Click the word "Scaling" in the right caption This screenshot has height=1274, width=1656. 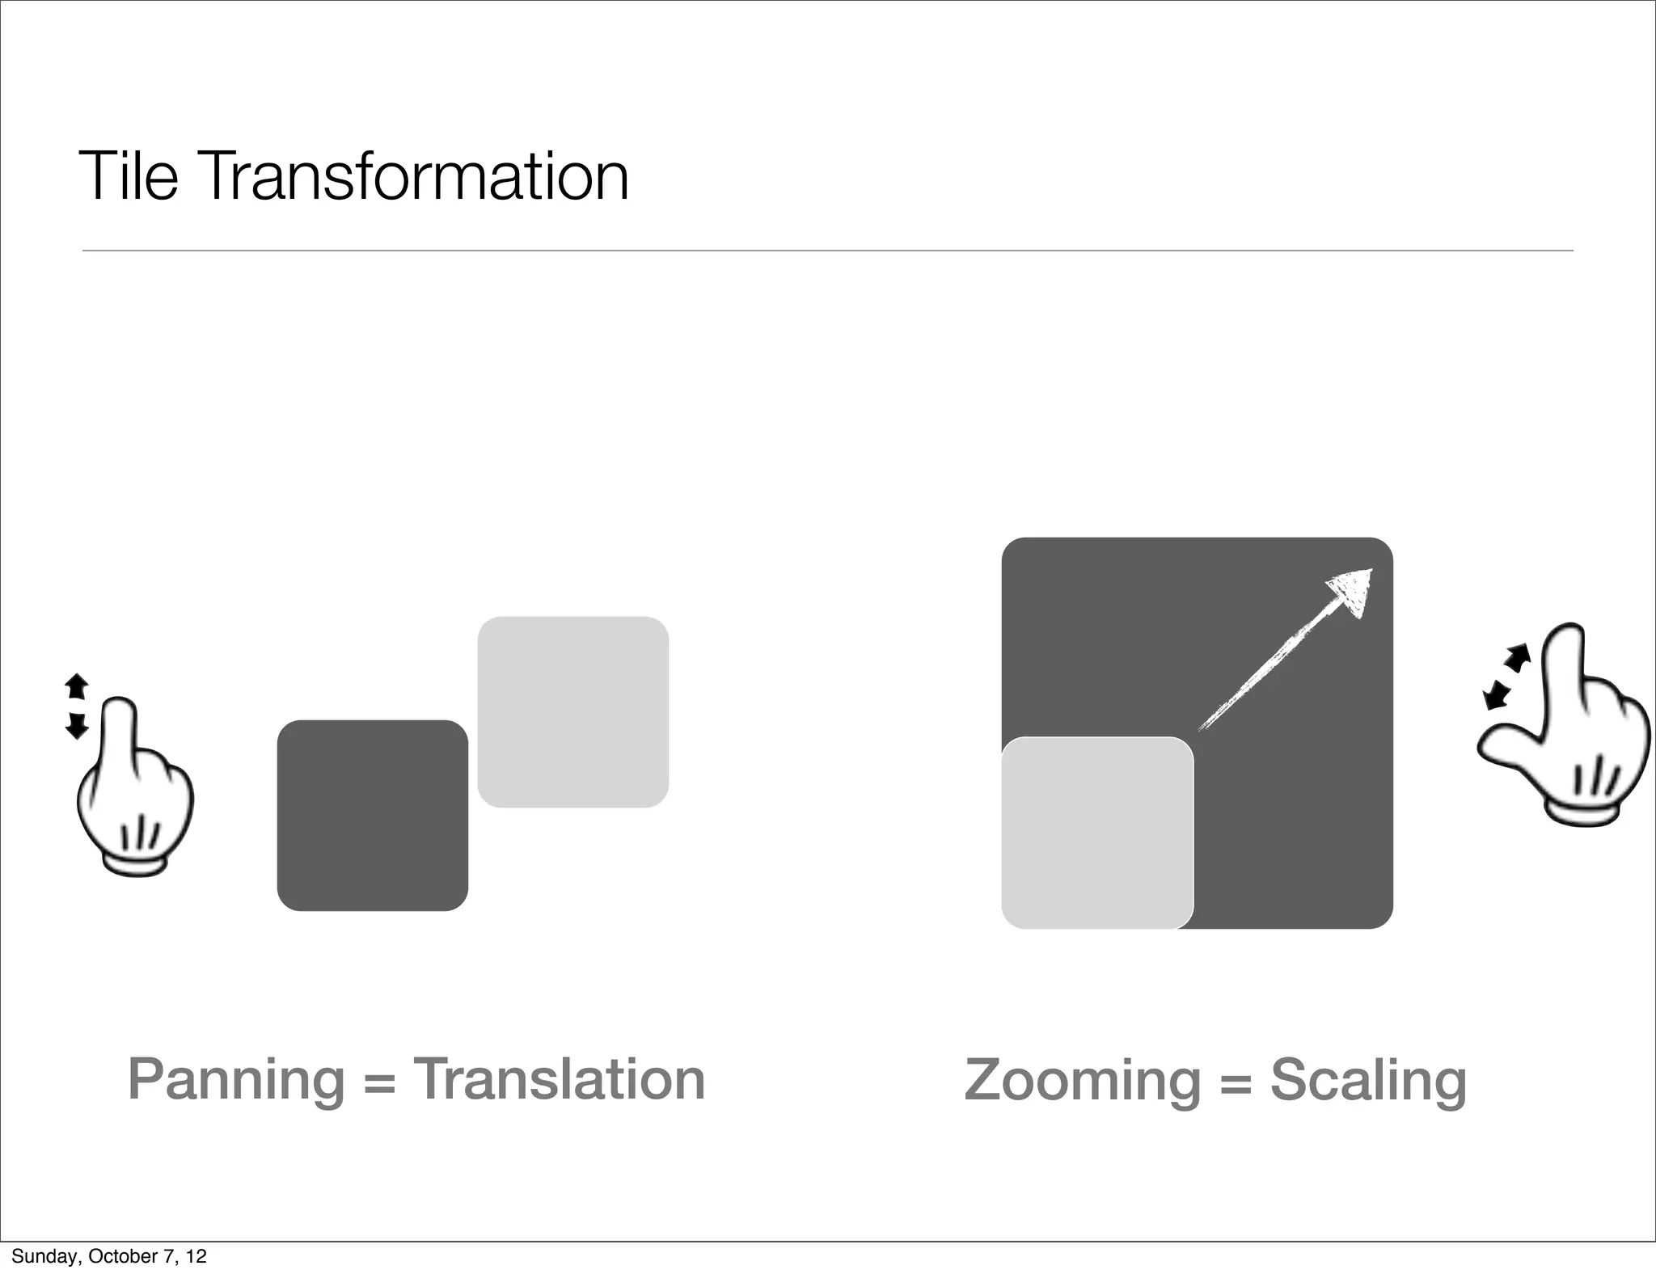tap(1368, 1081)
